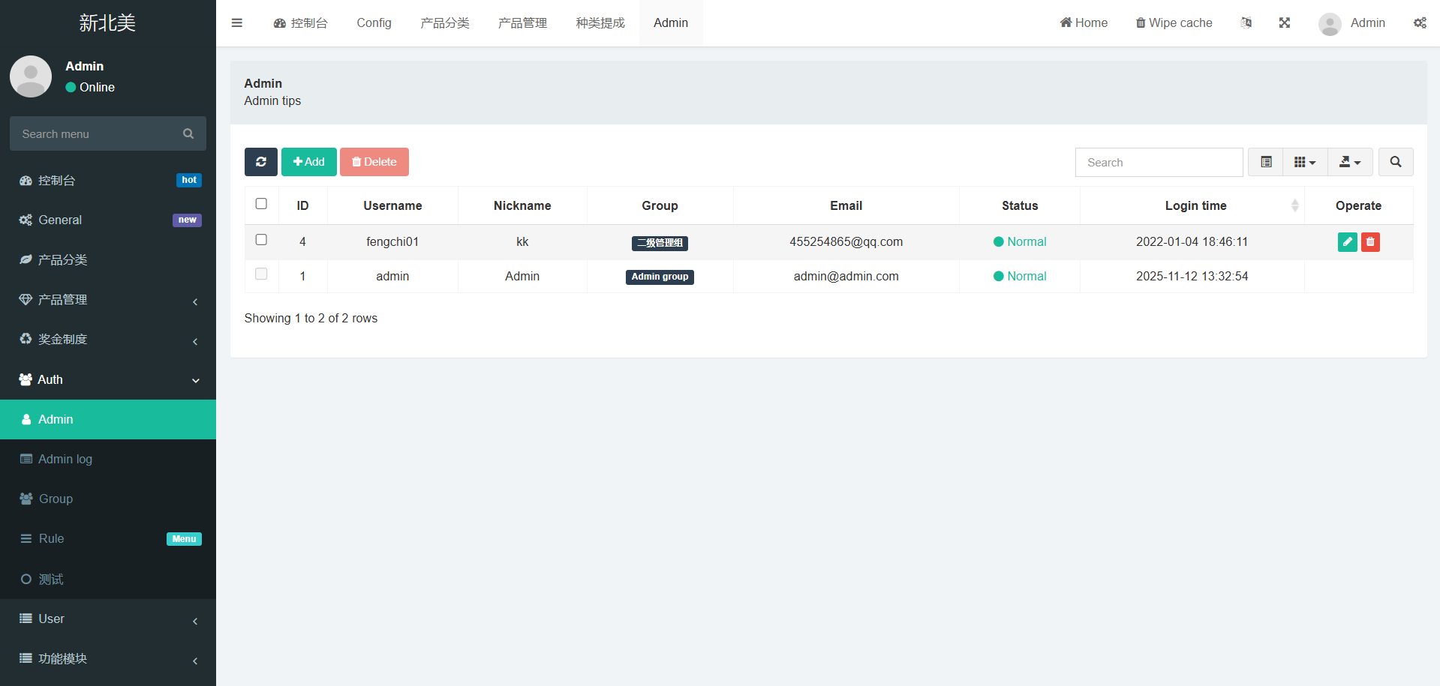Click the green edit icon for fengchi01
The image size is (1440, 686).
point(1347,242)
